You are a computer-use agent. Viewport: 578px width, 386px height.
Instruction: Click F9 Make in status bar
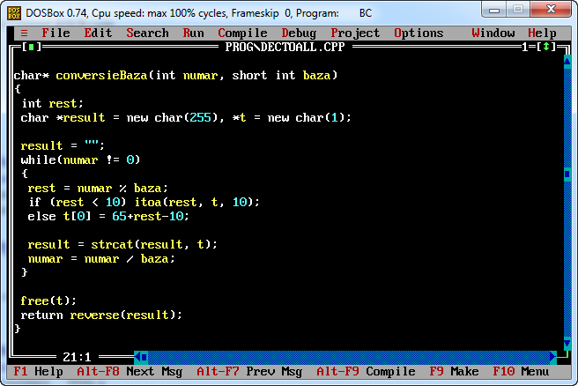pos(454,372)
